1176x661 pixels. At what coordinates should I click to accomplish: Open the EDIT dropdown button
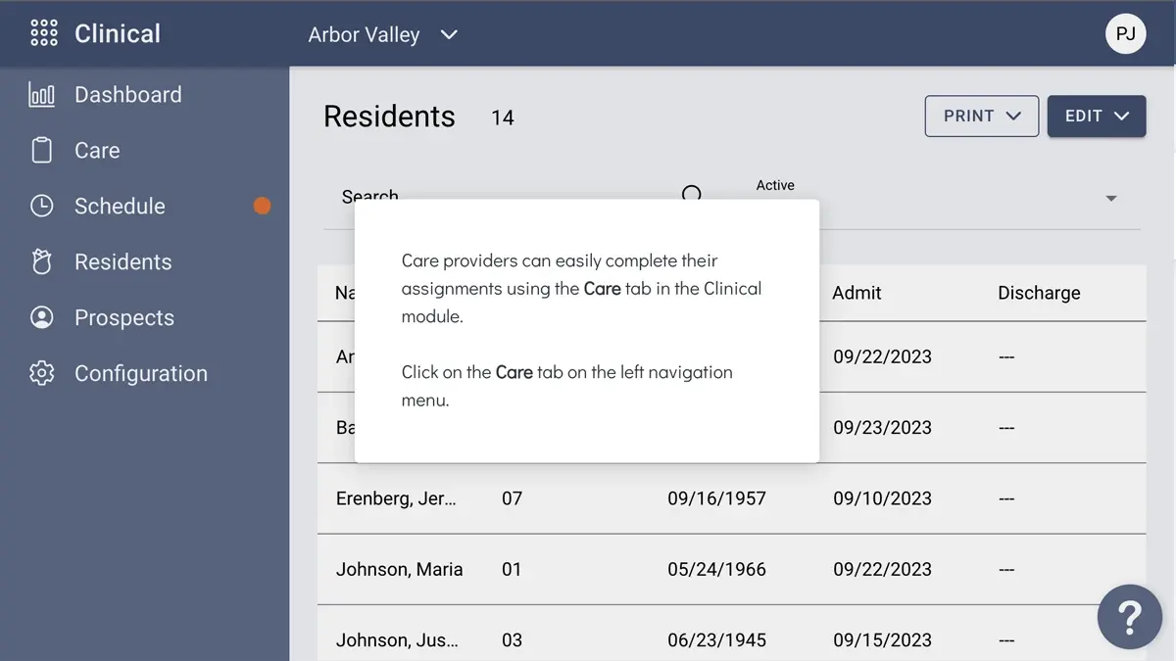click(x=1097, y=116)
